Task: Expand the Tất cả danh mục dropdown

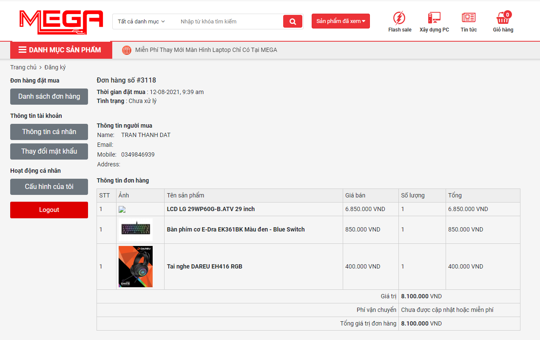Action: pos(141,22)
